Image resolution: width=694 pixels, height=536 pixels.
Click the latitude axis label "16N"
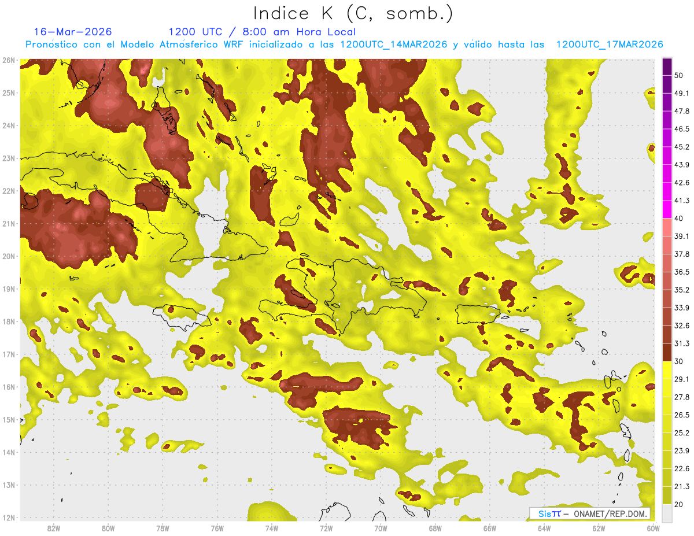click(x=9, y=387)
